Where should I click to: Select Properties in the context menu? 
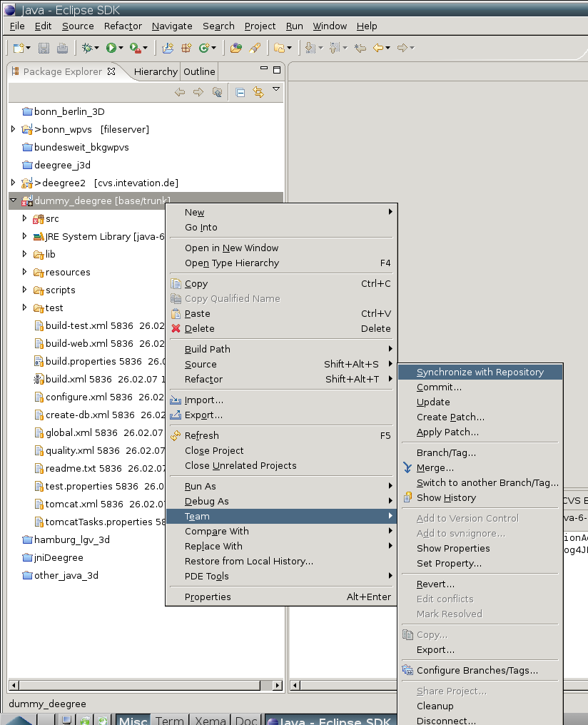point(281,597)
